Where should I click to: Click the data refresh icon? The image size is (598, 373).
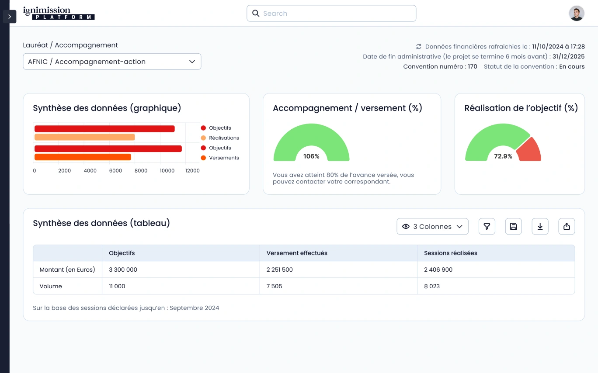coord(418,47)
